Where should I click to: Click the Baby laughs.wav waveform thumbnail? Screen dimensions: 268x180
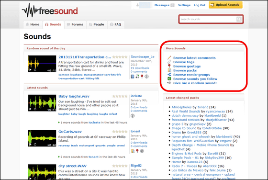tap(42, 103)
